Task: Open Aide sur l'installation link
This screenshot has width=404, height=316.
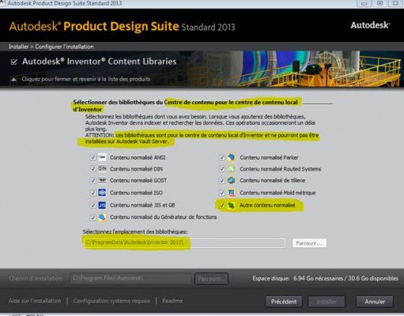Action: [35, 301]
